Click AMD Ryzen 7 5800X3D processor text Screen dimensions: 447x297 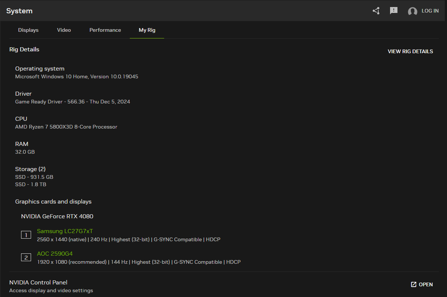click(x=66, y=127)
